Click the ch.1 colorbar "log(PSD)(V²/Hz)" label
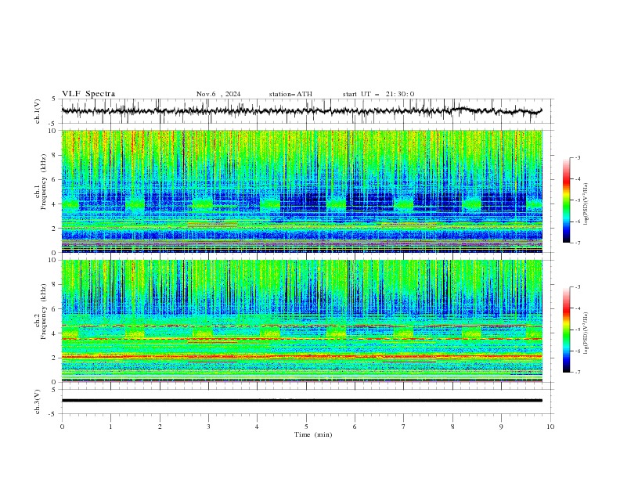The height and width of the screenshot is (479, 620). tap(586, 204)
